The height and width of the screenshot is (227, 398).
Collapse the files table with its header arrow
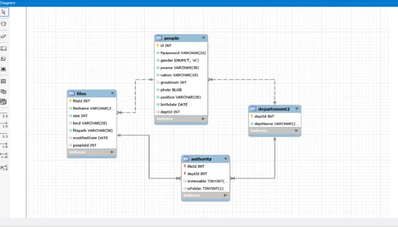(113, 93)
